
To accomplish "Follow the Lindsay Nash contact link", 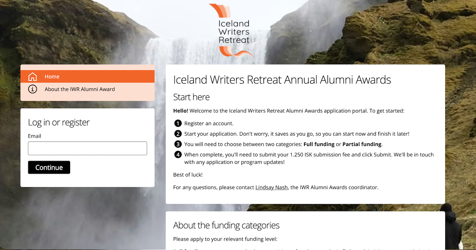I will 271,187.
